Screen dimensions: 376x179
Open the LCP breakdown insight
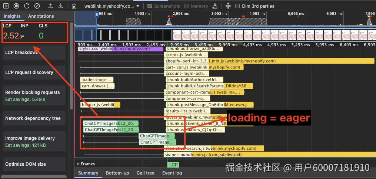click(34, 53)
